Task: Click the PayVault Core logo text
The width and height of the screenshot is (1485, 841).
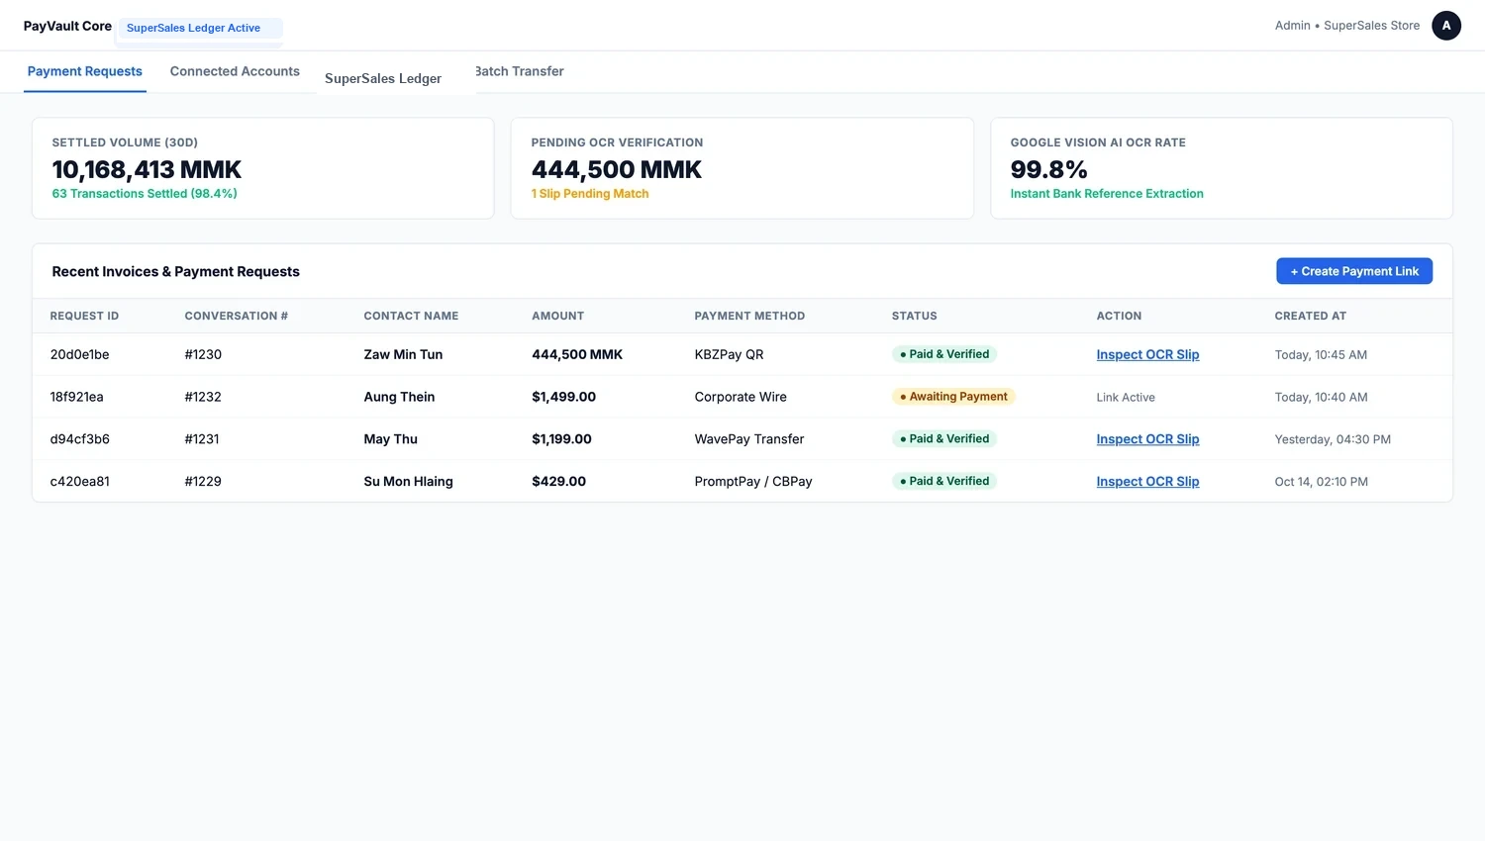Action: [67, 26]
